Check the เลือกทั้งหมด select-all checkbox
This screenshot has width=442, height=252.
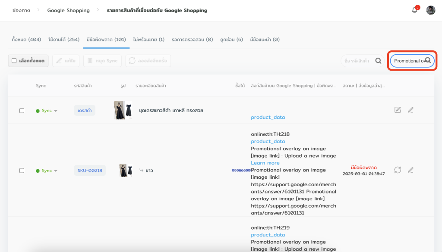(x=14, y=61)
